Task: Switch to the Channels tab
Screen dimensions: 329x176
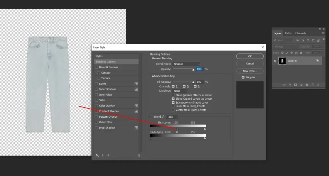Action: (x=300, y=33)
